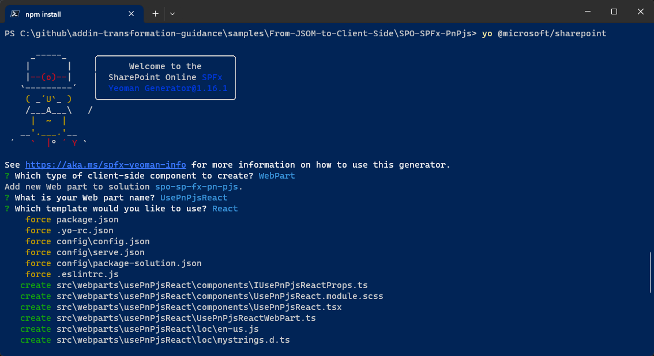Open the aka.ms/spfx-yeoman-info link

106,165
